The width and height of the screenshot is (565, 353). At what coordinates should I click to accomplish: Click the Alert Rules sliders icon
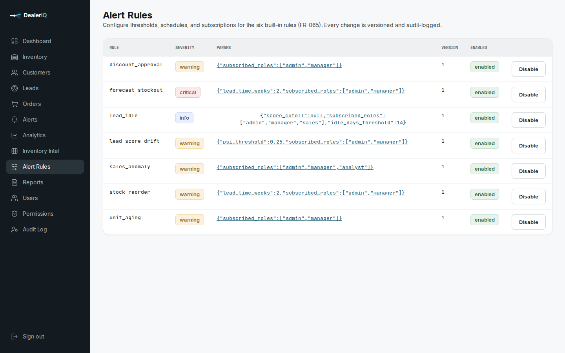[15, 167]
